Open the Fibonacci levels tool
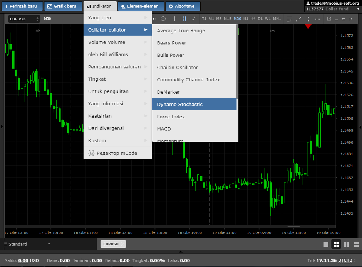 pyautogui.click(x=289, y=19)
